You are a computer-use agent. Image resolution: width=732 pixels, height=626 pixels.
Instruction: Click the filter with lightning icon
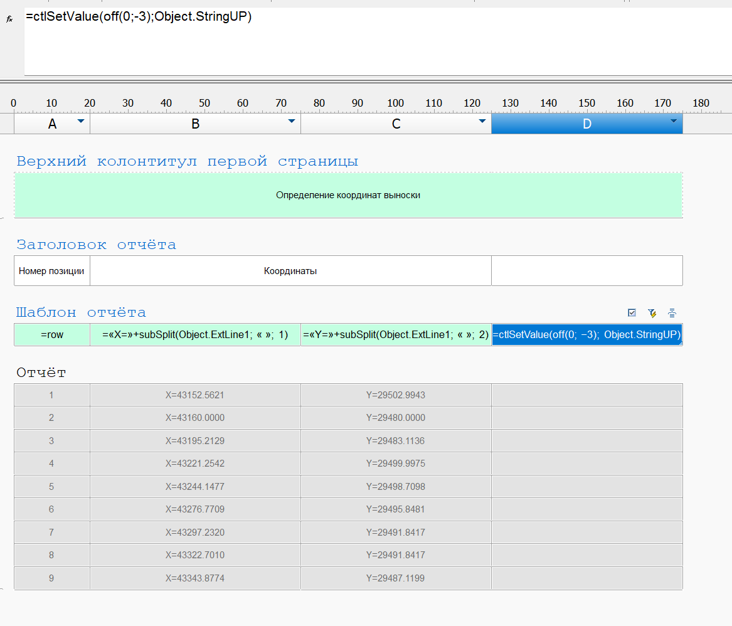click(652, 312)
